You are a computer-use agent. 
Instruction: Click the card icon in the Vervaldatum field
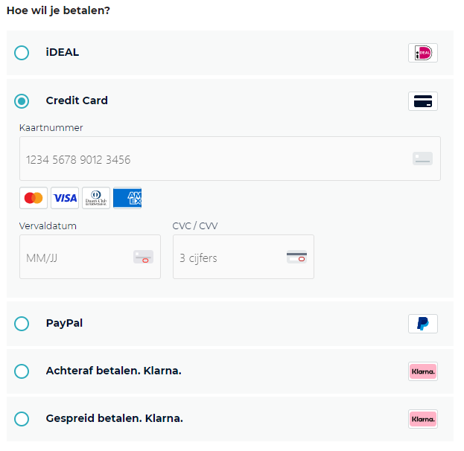[x=143, y=258]
